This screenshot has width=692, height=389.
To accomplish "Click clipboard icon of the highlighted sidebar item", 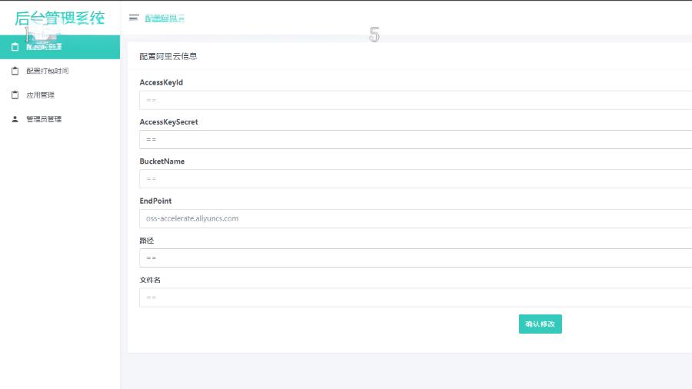I will 15,47.
